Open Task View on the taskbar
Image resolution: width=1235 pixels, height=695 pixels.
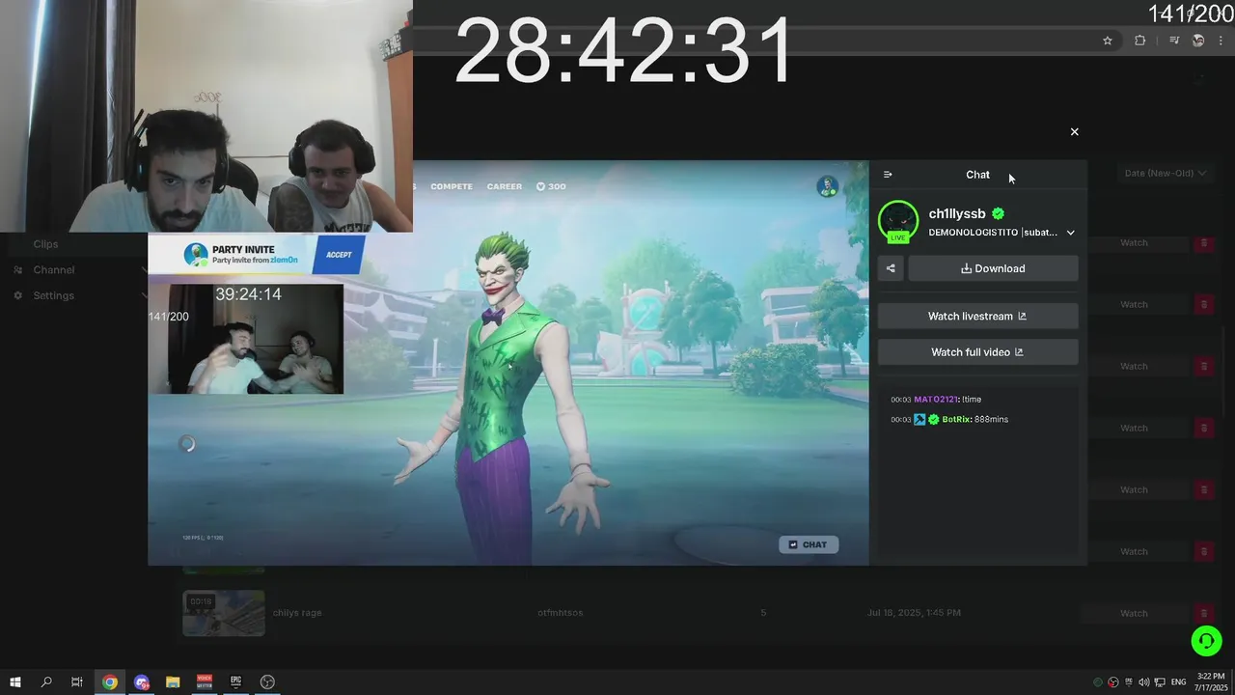pos(77,681)
